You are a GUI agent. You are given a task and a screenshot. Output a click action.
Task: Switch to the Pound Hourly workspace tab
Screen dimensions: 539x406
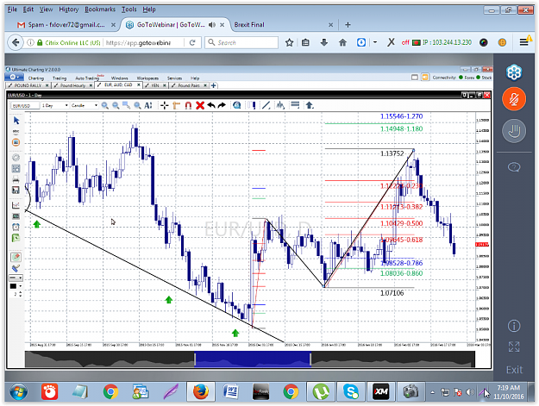[73, 85]
